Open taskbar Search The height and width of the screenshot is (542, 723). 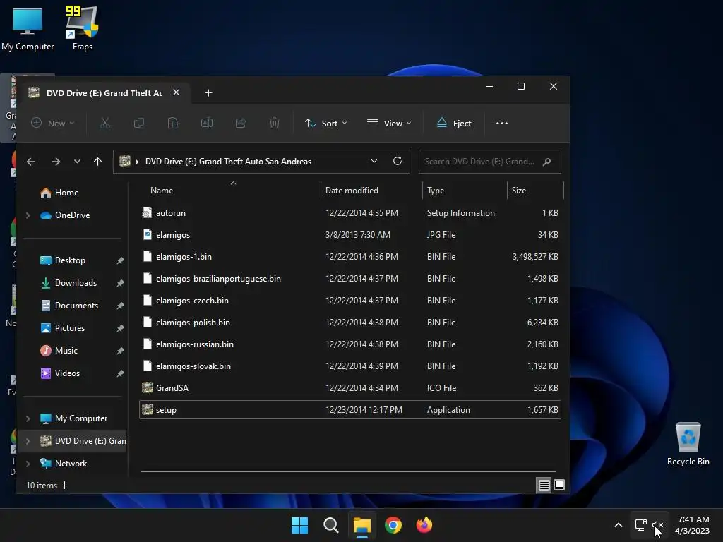331,525
